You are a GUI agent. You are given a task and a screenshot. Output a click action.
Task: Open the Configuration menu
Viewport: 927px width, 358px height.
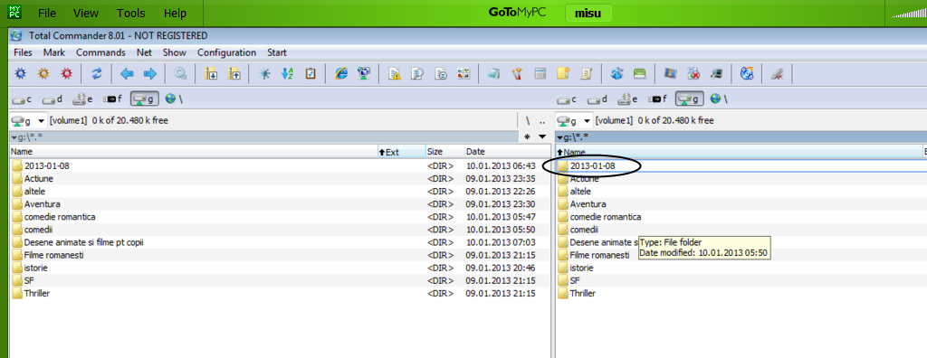(227, 52)
